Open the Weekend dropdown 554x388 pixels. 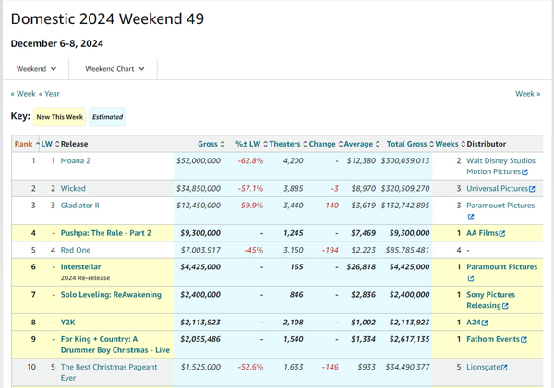(x=36, y=69)
